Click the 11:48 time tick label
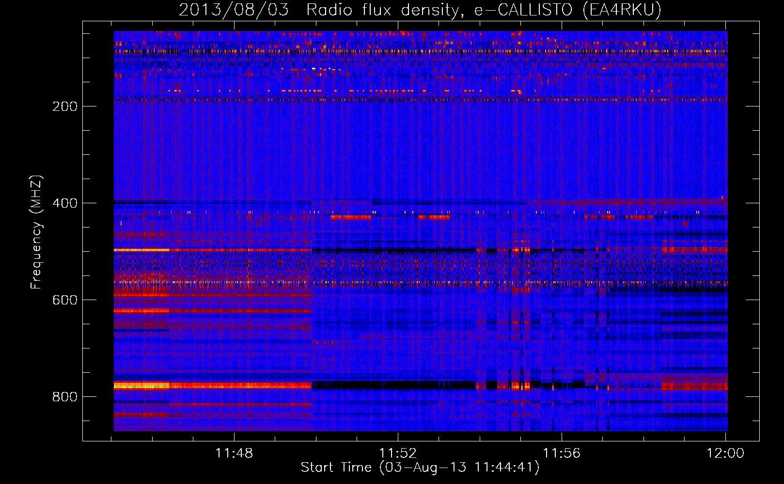The image size is (784, 484). pos(234,454)
